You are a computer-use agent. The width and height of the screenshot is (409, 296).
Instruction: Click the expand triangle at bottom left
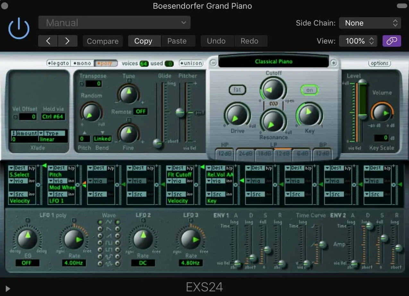(x=8, y=289)
